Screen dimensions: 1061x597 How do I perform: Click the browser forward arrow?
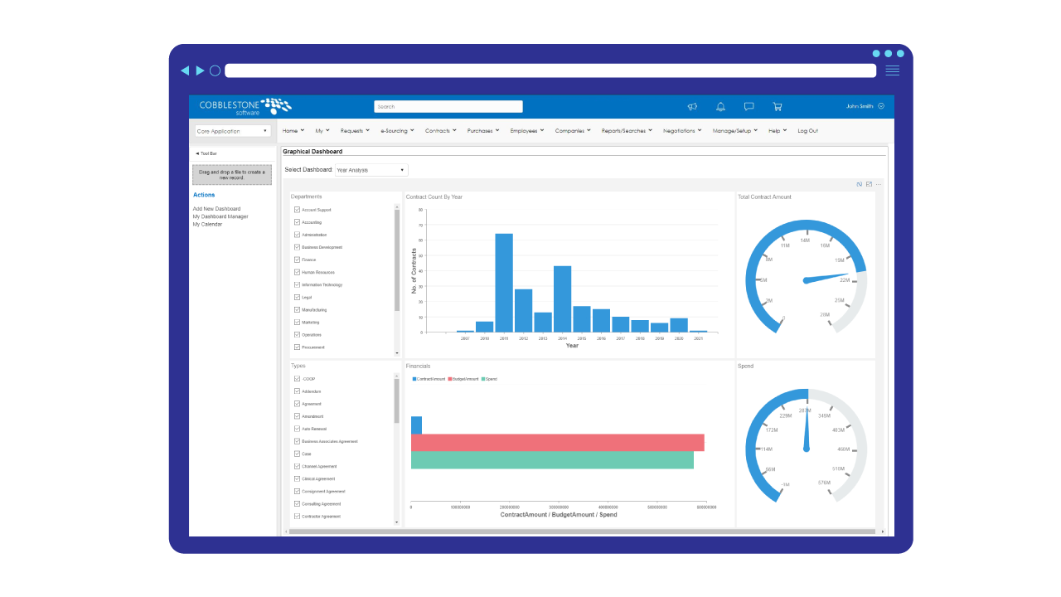[200, 70]
